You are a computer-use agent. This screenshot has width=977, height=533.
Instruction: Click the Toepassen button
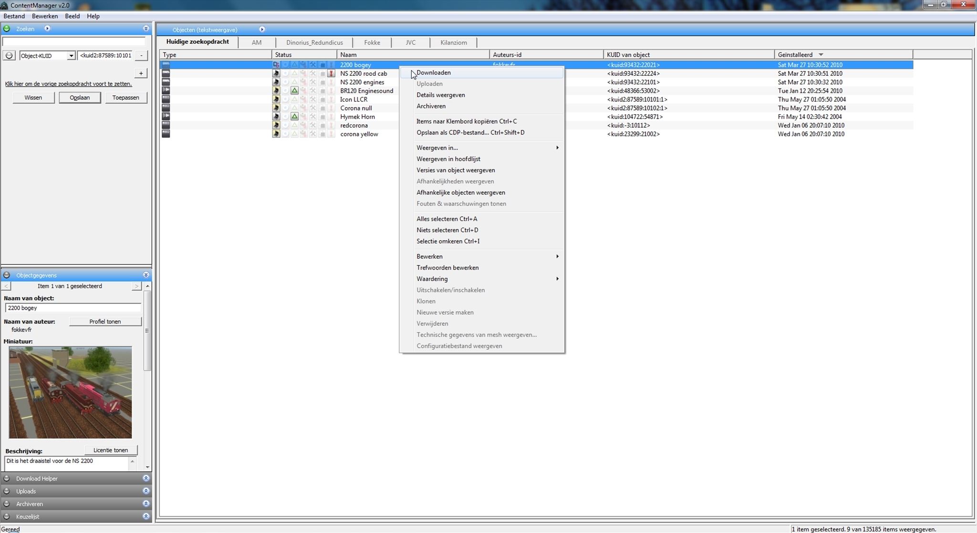(x=126, y=98)
